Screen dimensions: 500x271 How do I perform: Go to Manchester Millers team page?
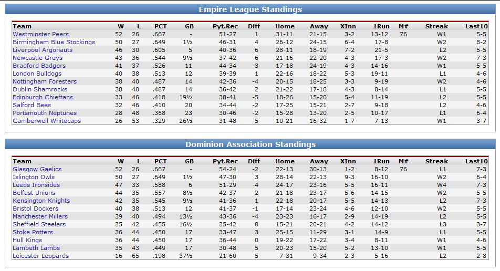click(40, 216)
